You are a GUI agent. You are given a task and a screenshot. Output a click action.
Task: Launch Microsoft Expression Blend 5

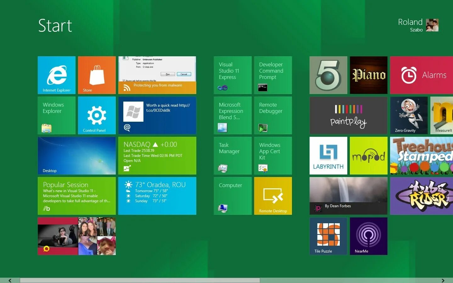click(233, 115)
